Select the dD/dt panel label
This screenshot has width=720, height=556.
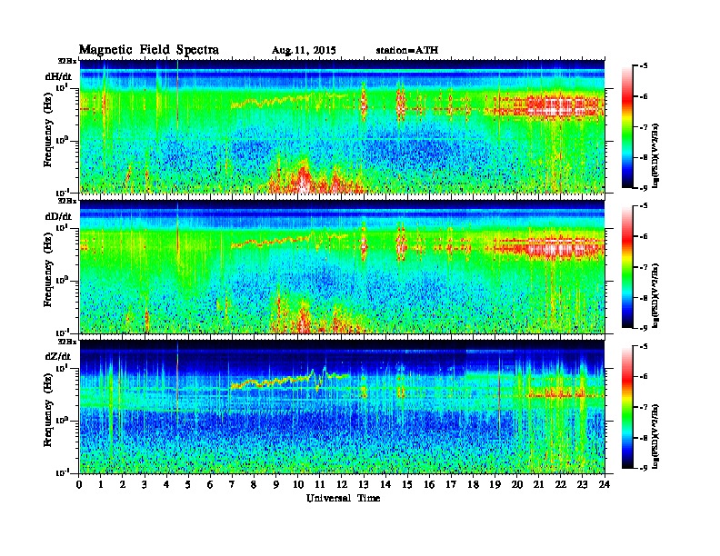tap(58, 216)
